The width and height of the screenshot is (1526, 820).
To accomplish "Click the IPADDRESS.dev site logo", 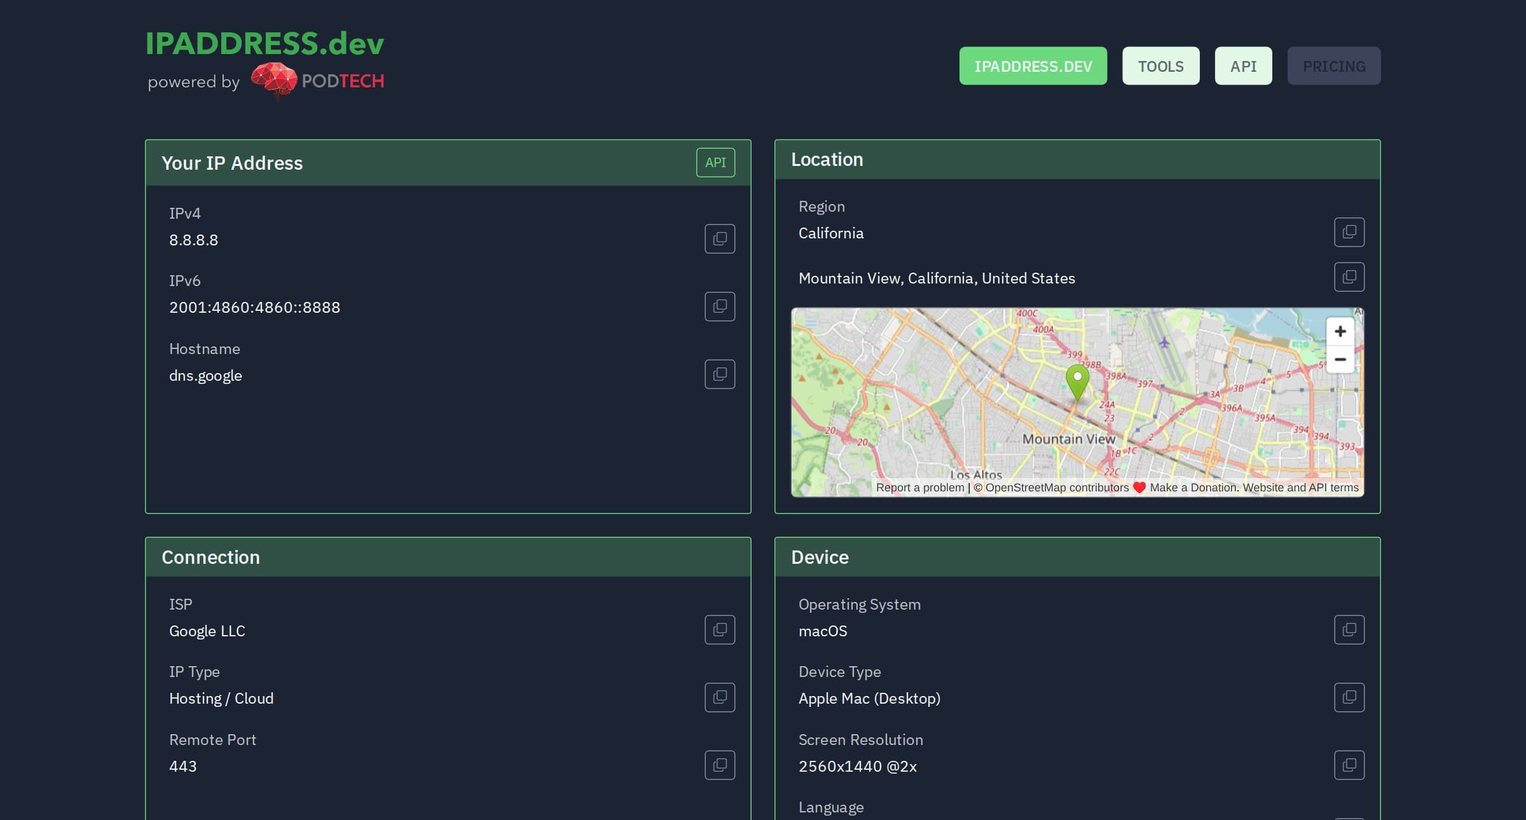I will (x=265, y=43).
